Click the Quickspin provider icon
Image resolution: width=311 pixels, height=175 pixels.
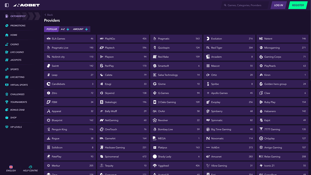point(155,48)
